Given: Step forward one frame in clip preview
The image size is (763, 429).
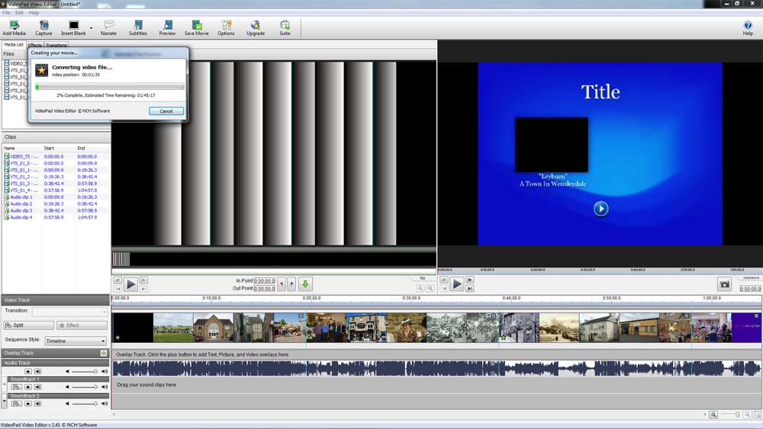Looking at the screenshot, I should 143,280.
